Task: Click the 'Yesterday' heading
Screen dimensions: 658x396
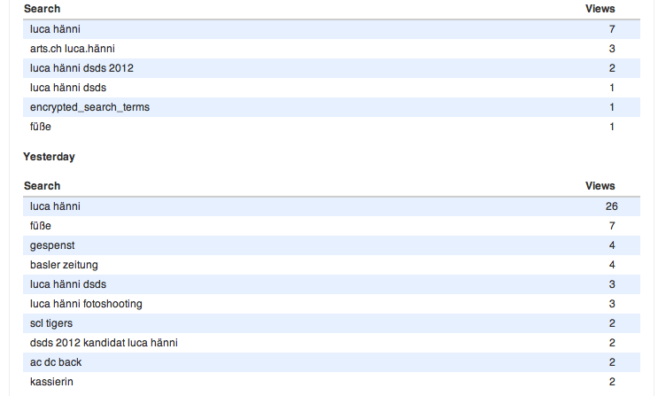Action: point(49,157)
